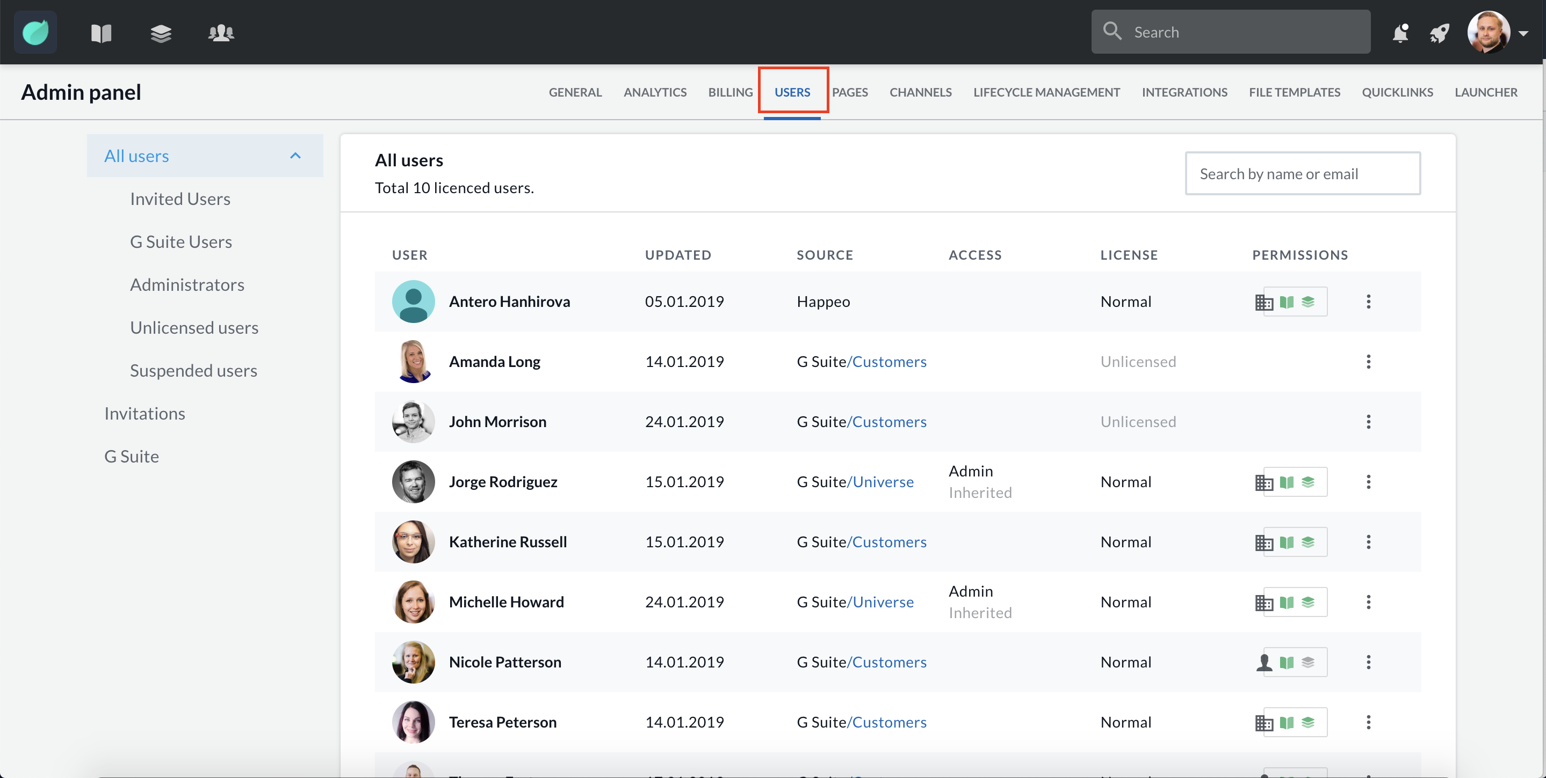This screenshot has height=778, width=1546.
Task: Open the Customers link for Amanda Long
Action: [x=889, y=362]
